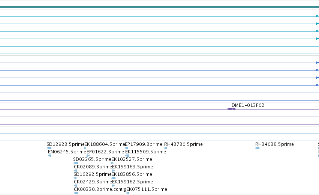The height and width of the screenshot is (195, 319).
Task: Select the EK159162.5prime label
Action: tap(132, 182)
